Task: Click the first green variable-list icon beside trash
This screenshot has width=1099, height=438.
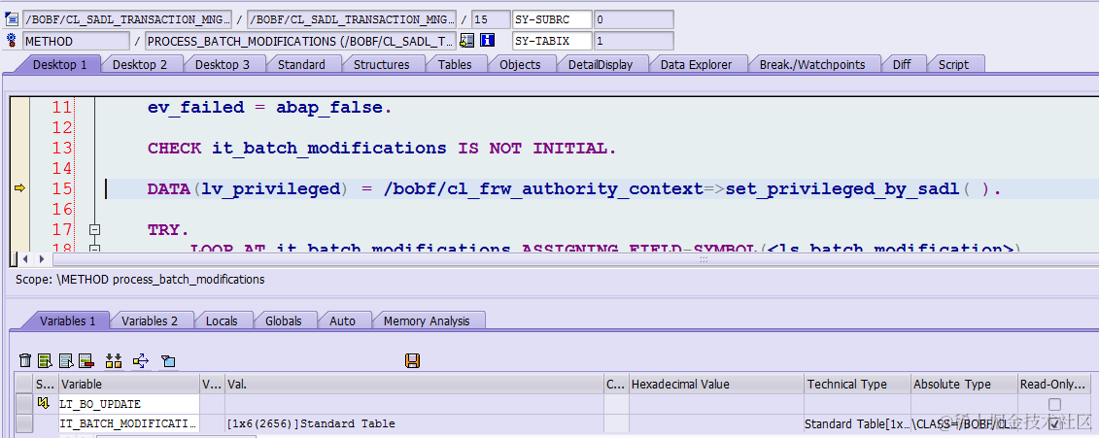Action: [46, 361]
